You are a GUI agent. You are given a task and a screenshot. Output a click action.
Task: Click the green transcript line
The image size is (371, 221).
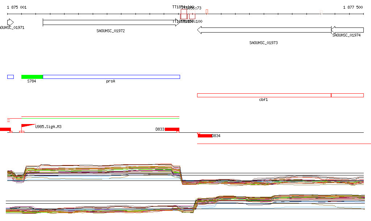coord(100,118)
